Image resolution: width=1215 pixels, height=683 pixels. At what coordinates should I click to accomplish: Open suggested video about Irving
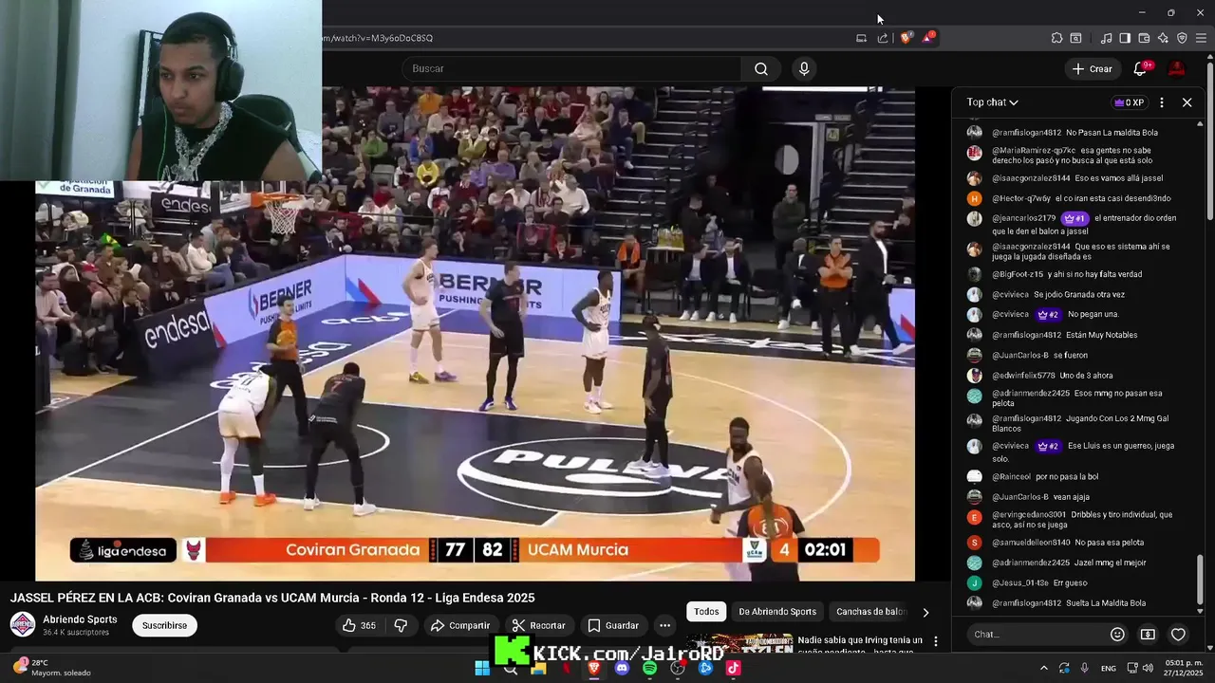pyautogui.click(x=860, y=644)
